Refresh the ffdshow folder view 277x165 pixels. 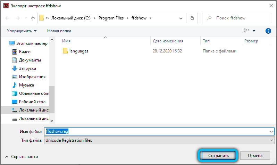192,18
